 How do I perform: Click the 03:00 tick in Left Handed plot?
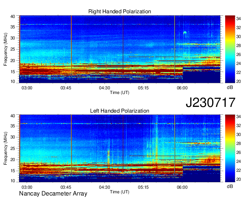pyautogui.click(x=27, y=187)
